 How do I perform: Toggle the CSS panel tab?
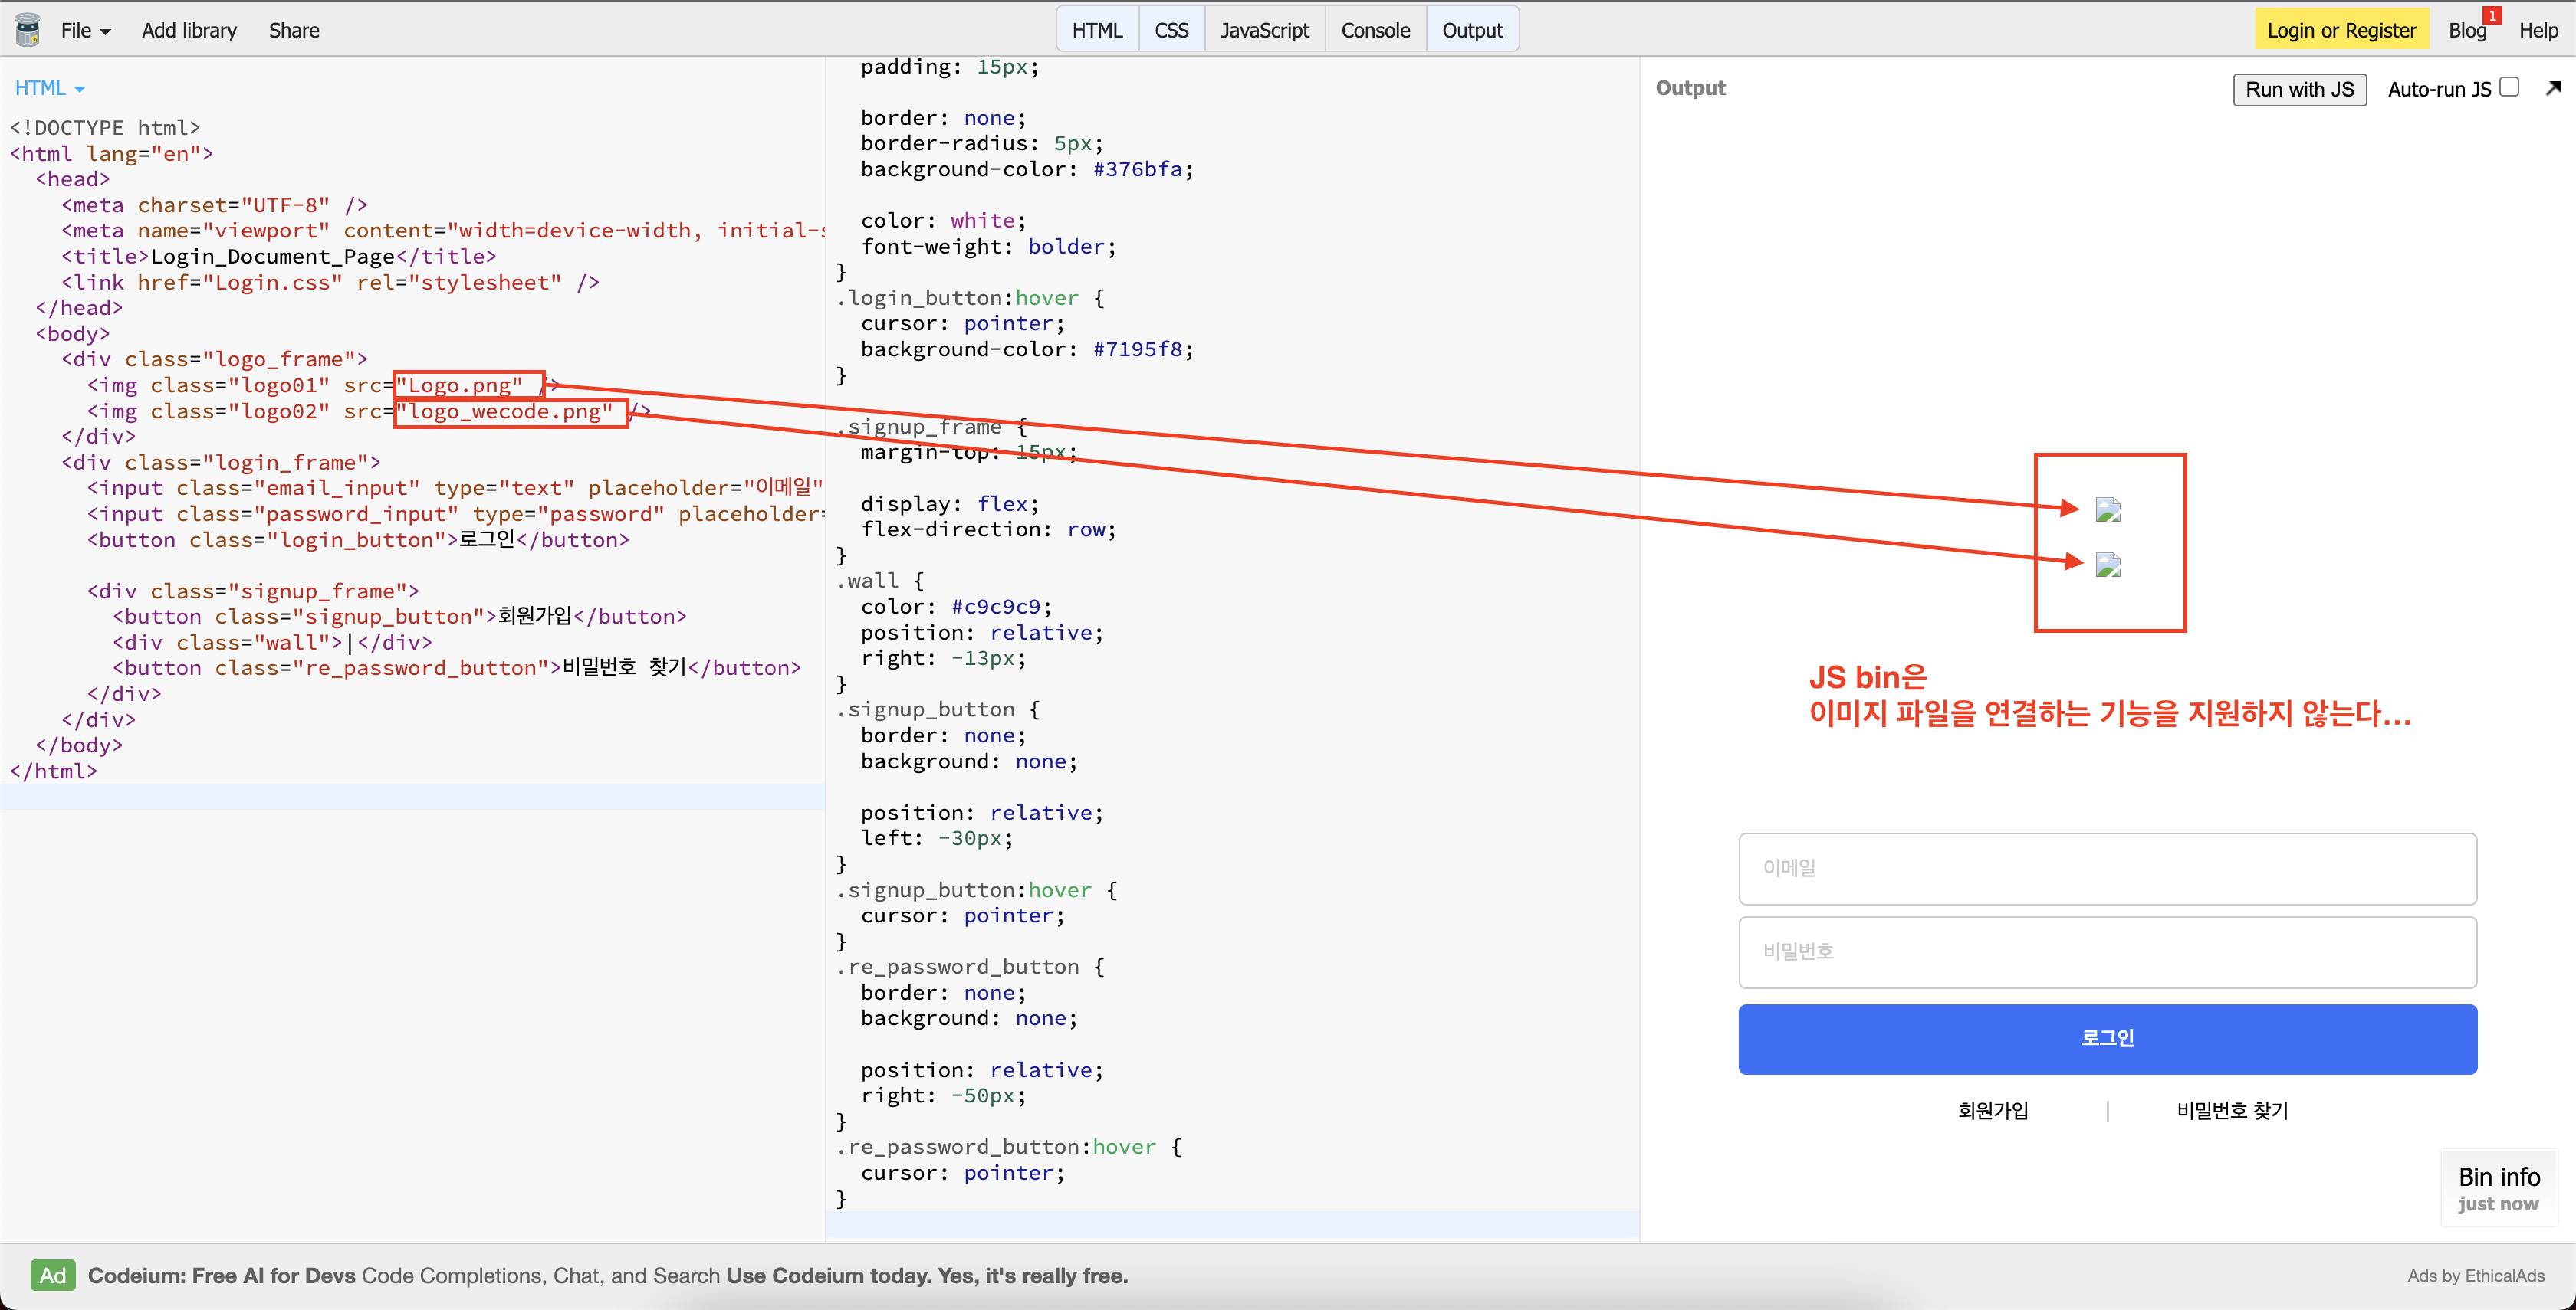coord(1171,30)
